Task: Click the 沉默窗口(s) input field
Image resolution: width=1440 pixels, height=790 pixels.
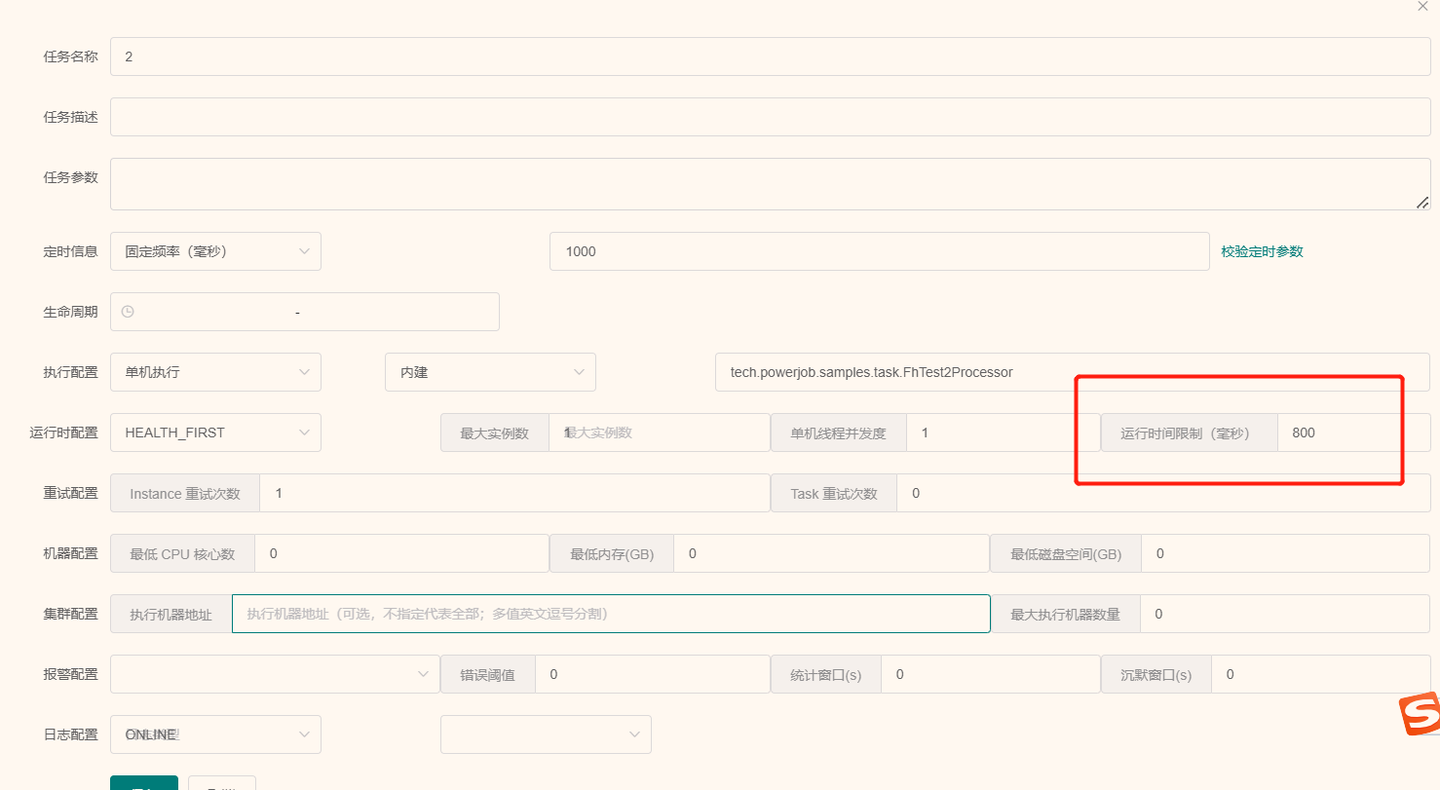Action: pyautogui.click(x=1320, y=674)
